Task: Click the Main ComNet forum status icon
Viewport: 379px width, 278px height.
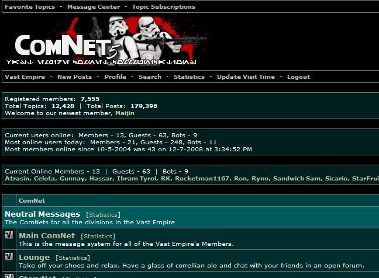Action: point(9,235)
